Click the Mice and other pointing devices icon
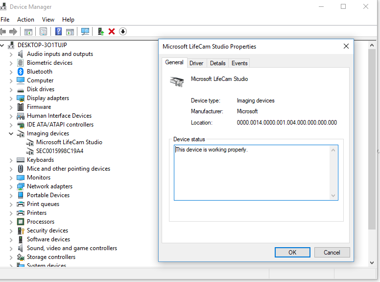 coord(21,169)
